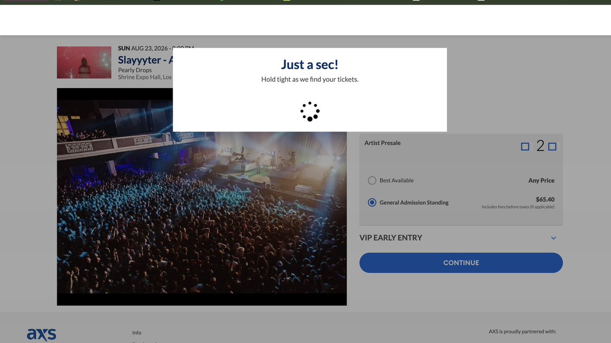Click the Pearly Drops supporting act text

pos(134,70)
